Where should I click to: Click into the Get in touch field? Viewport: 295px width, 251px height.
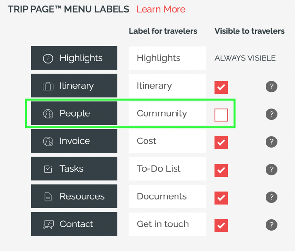coord(167,224)
